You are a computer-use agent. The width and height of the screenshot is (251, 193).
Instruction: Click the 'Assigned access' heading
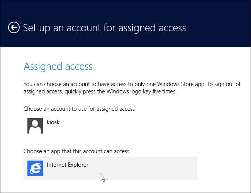[x=58, y=66]
